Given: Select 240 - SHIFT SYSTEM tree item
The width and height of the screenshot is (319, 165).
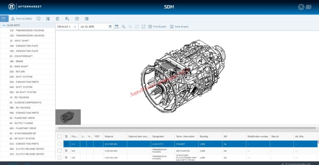Looking at the screenshot, I should pyautogui.click(x=21, y=87).
